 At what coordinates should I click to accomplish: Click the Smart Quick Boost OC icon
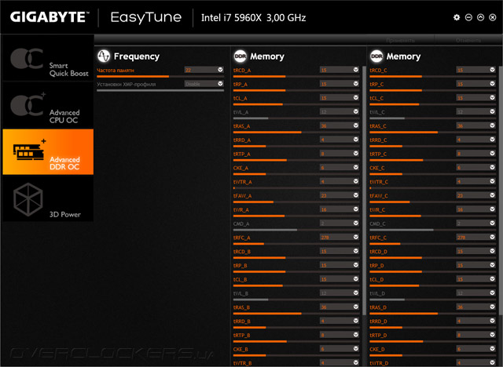point(27,59)
